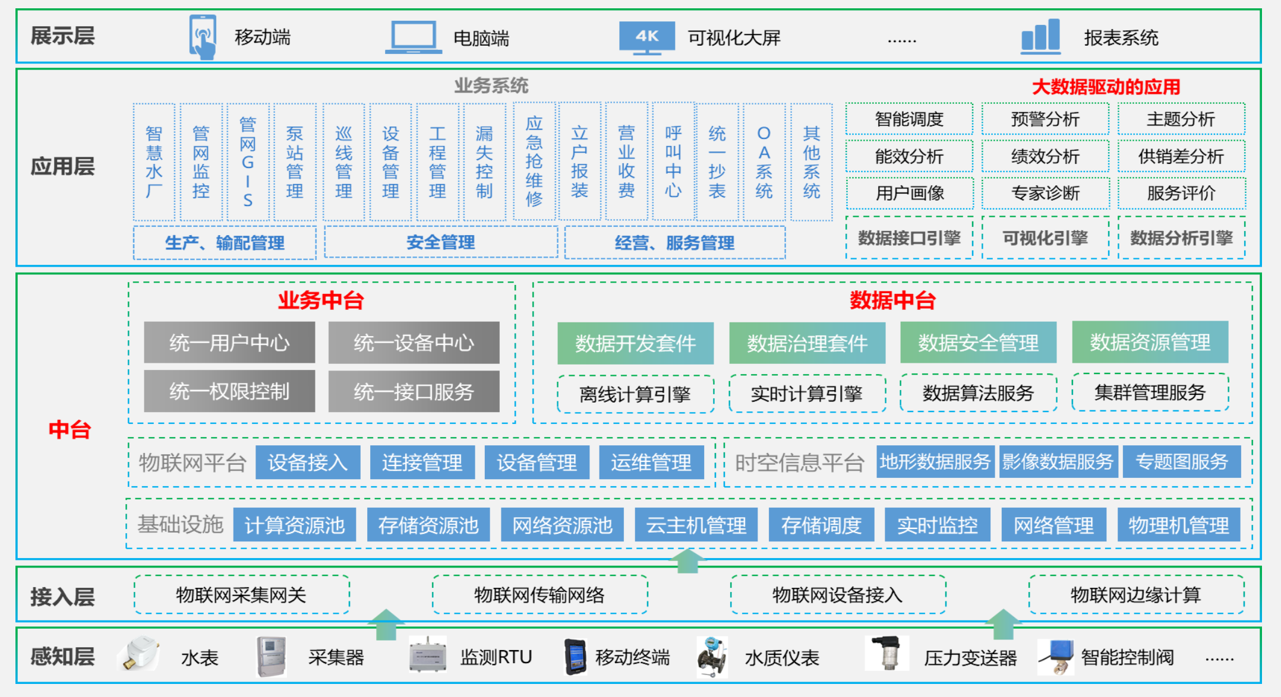Click the green arrow above 压力变送器
This screenshot has width=1281, height=697.
[1003, 625]
